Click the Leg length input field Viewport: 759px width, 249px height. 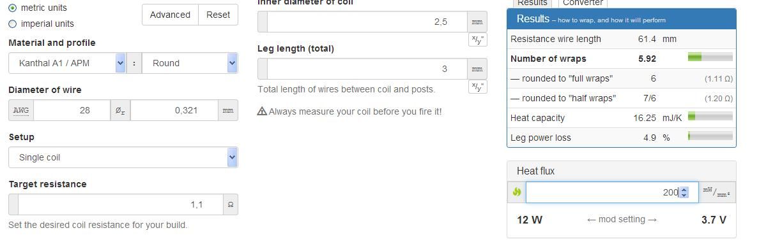367,69
